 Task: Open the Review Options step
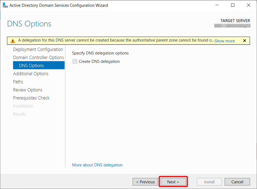(28, 90)
